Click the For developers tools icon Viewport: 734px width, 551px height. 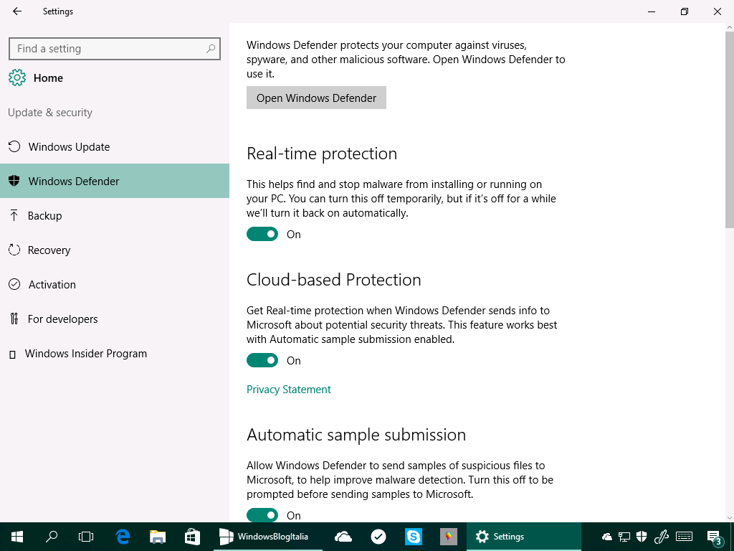[14, 319]
